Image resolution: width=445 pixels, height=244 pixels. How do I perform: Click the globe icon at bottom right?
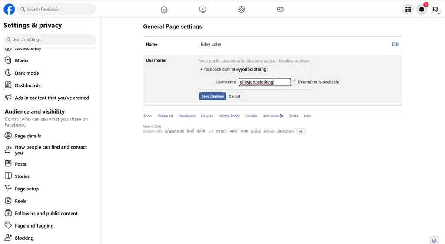[434, 241]
